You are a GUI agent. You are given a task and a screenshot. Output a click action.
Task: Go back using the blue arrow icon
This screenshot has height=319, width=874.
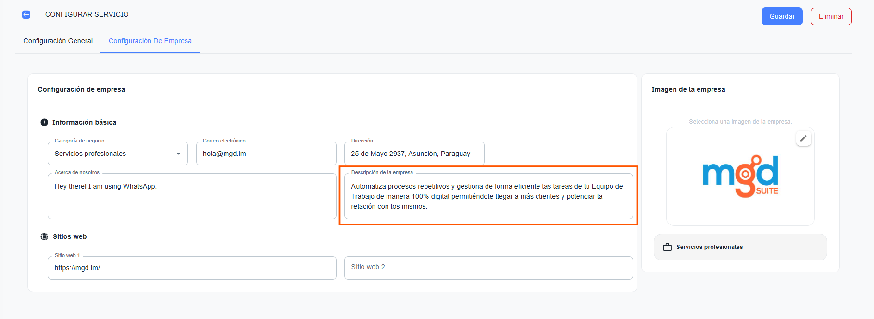click(x=26, y=14)
